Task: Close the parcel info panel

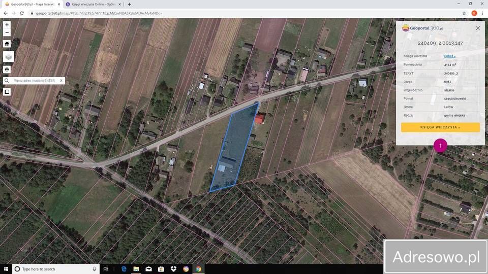Action: [x=478, y=28]
